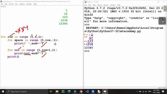Open network settings in system tray
Viewport: 167px width, 94px height.
143,91
